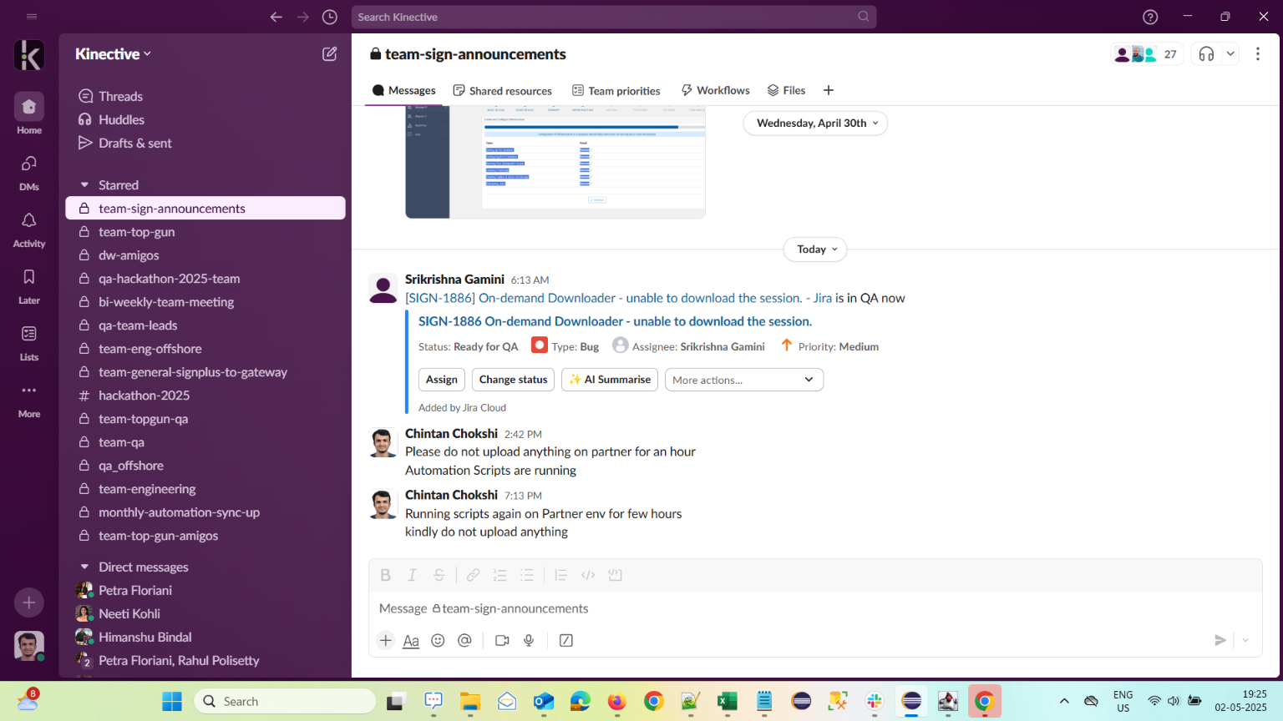Mention someone with the @ icon

[464, 640]
